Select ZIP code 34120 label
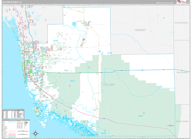The image size is (192, 139). click(x=56, y=41)
